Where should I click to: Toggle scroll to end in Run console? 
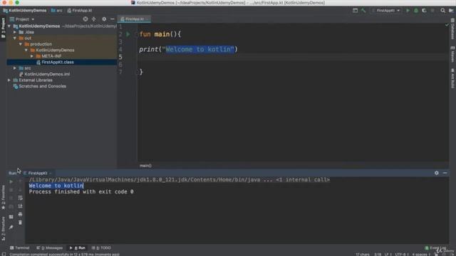pos(20,206)
